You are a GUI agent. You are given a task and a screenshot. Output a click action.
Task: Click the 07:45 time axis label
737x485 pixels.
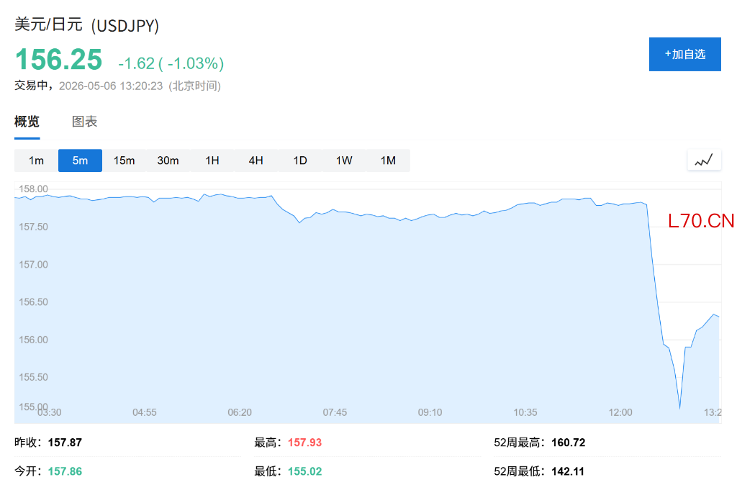(335, 412)
